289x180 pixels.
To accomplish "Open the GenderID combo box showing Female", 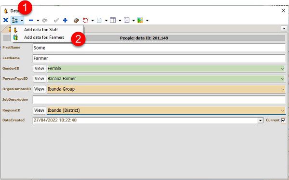I will [166, 69].
